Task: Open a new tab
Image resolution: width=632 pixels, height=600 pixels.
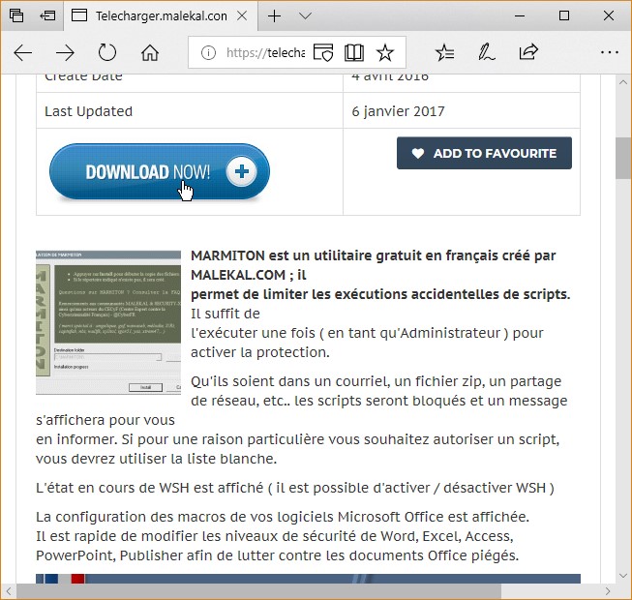Action: pyautogui.click(x=275, y=15)
